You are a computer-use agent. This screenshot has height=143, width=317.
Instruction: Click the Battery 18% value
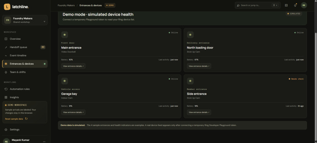(x=196, y=106)
